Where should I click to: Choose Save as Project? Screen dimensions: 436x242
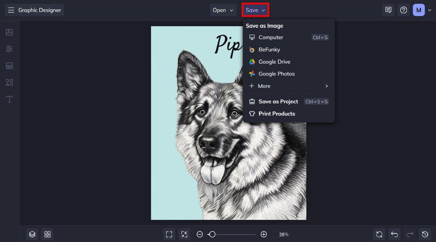[x=289, y=101]
